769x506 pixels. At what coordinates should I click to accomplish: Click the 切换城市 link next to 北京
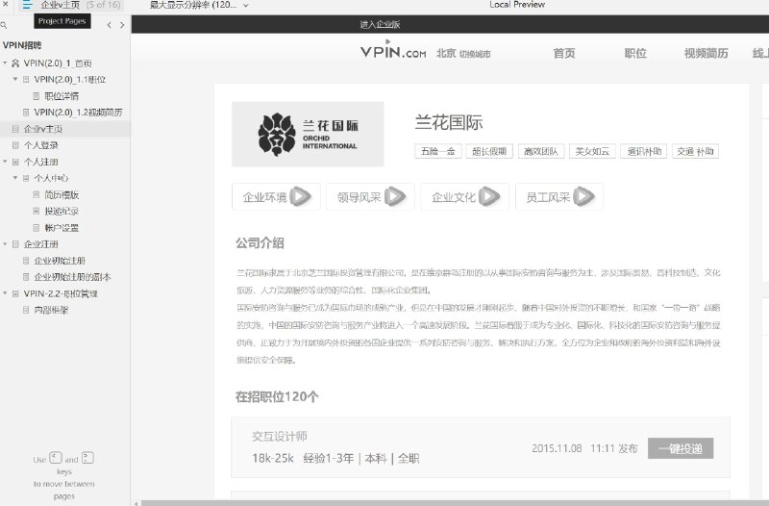(475, 54)
